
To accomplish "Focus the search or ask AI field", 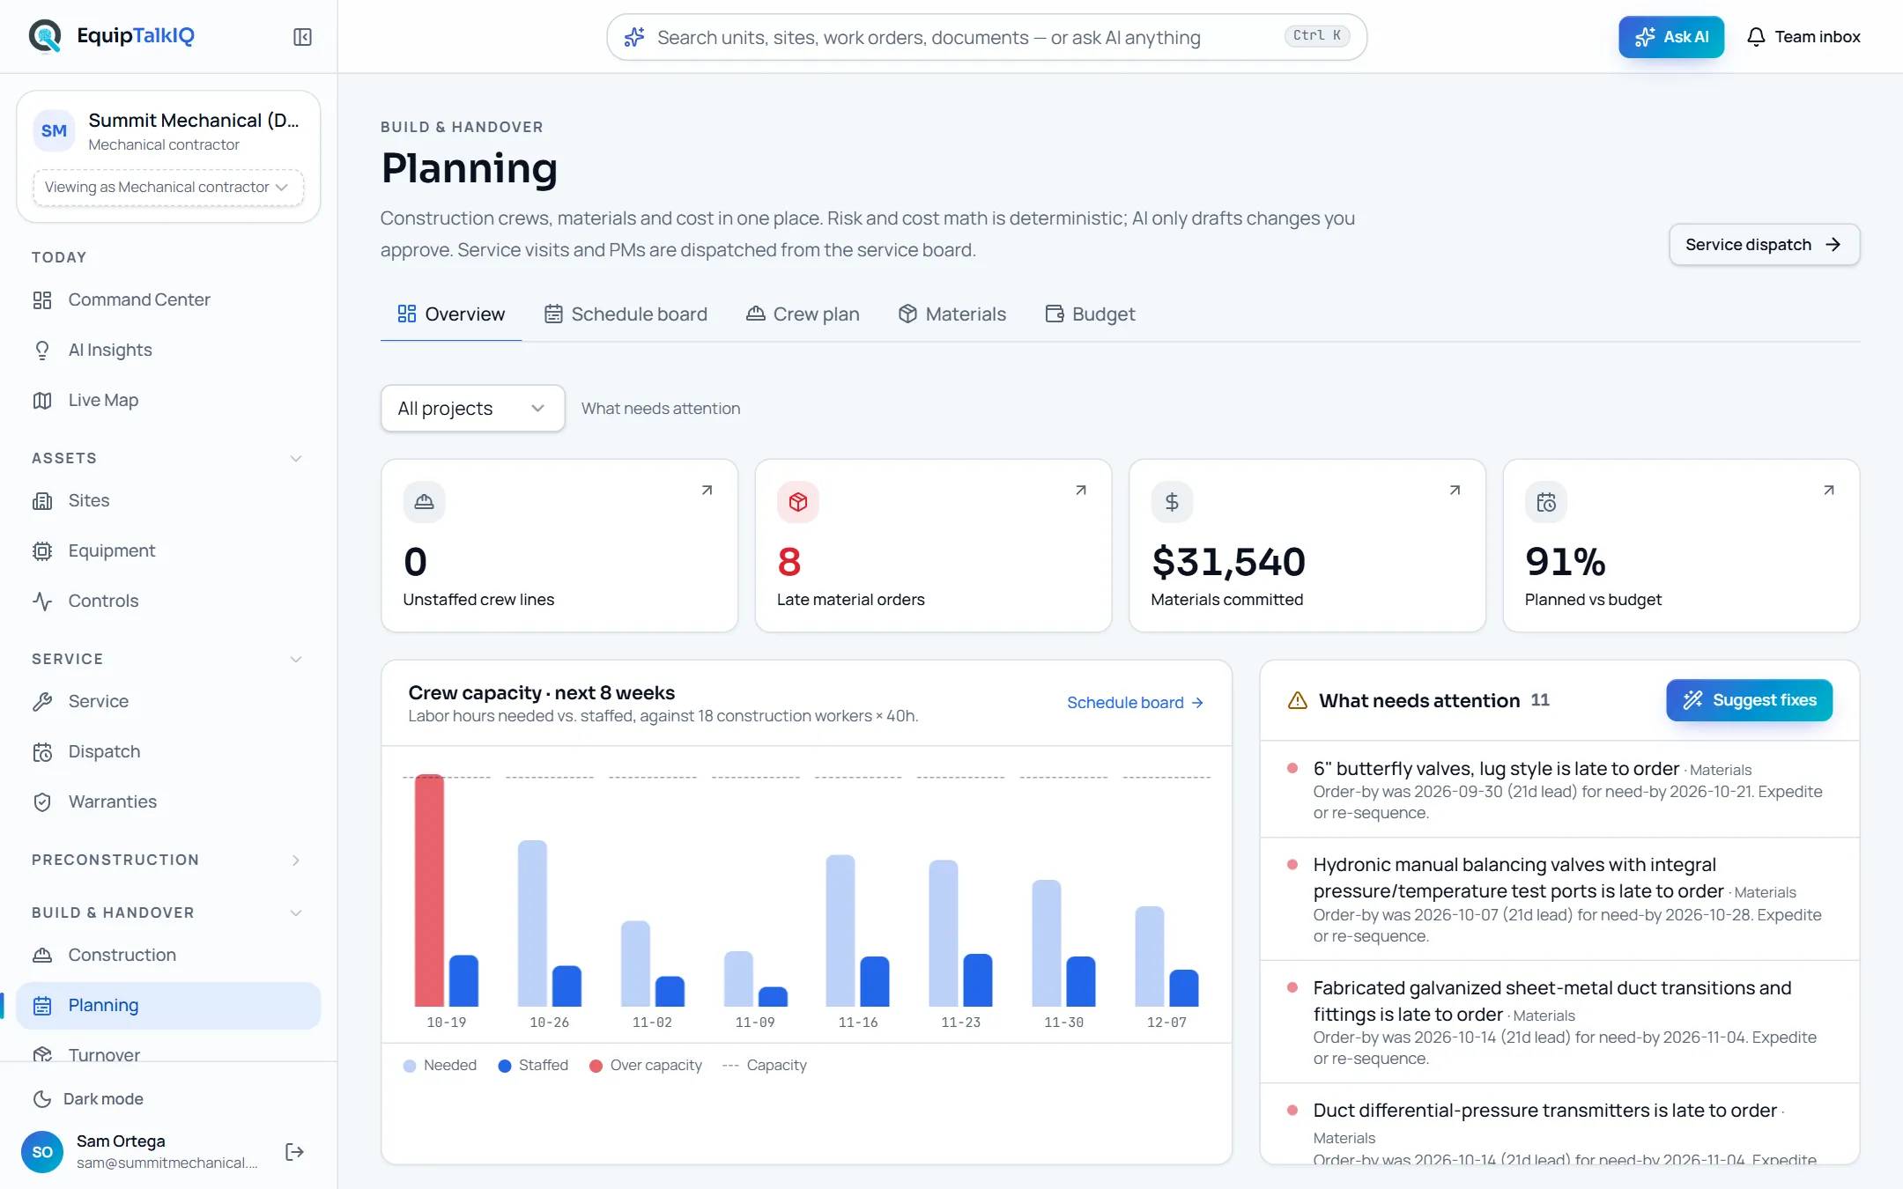I will coord(987,37).
